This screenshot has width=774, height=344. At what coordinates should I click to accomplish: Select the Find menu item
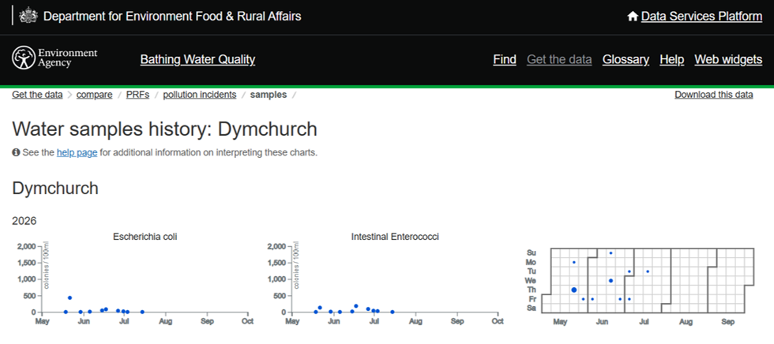pos(505,60)
